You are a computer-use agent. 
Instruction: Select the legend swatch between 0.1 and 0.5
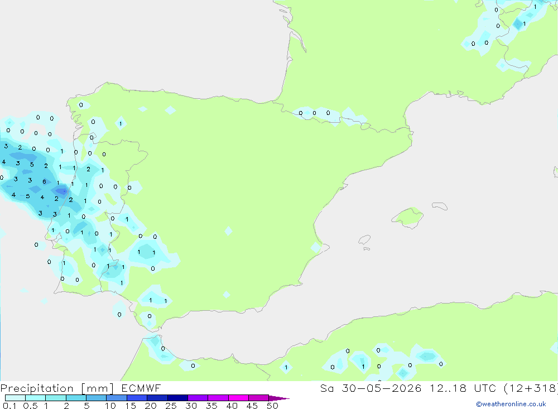click(15, 398)
